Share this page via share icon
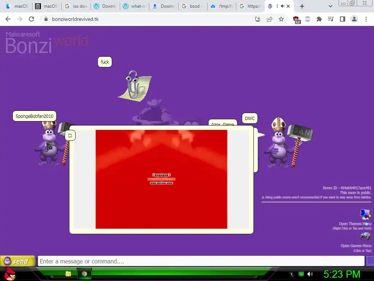The image size is (374, 281). point(270,19)
